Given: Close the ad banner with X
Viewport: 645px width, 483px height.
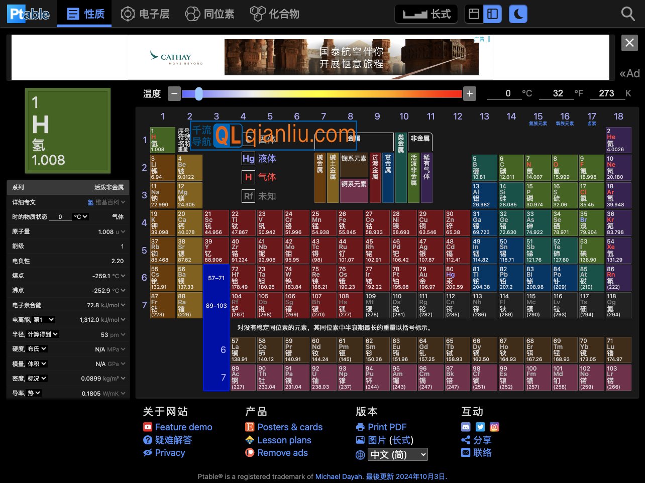Looking at the screenshot, I should (629, 43).
